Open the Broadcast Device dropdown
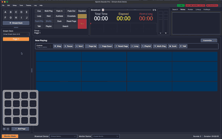This screenshot has width=222, height=139. (63, 136)
